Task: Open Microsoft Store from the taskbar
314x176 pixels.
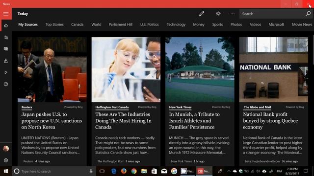Action: tap(154, 171)
